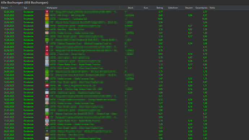This screenshot has height=140, width=249.
Task: Toggle sort direction arrow above Datum
Action: (x=11, y=6)
